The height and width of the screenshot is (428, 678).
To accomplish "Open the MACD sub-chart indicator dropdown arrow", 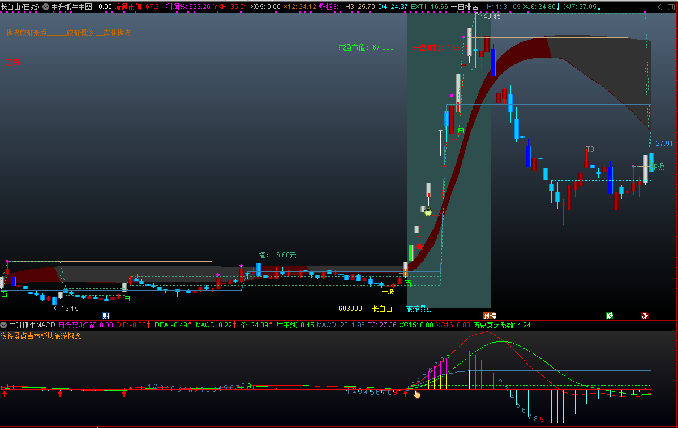I will (x=3, y=325).
